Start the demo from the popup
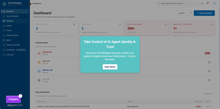 110,67
